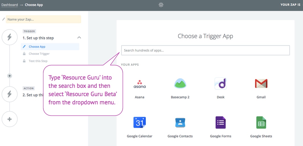The width and height of the screenshot is (303, 146).
Task: Go back to Dashboard link
Action: point(10,5)
